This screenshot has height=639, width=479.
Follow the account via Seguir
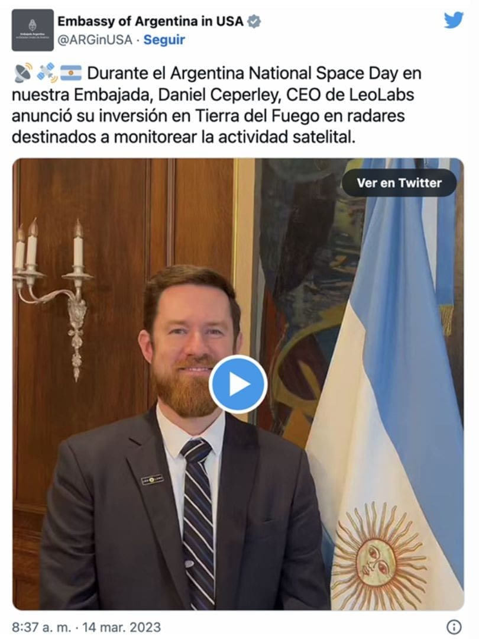[x=164, y=40]
